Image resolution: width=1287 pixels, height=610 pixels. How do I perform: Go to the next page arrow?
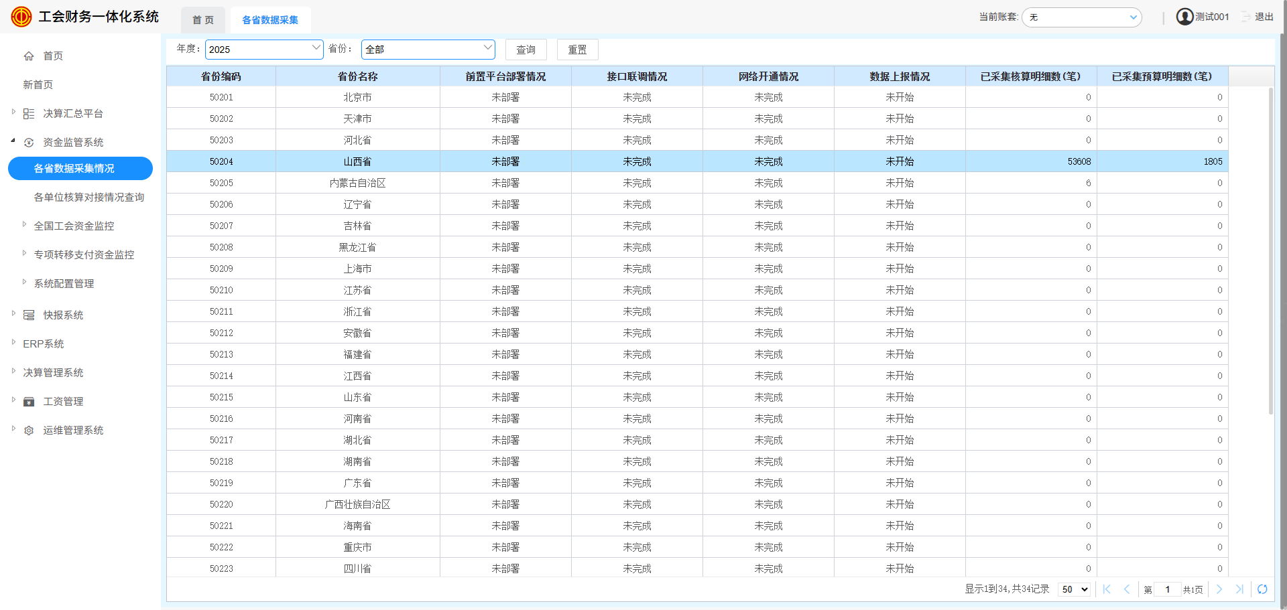(1219, 589)
